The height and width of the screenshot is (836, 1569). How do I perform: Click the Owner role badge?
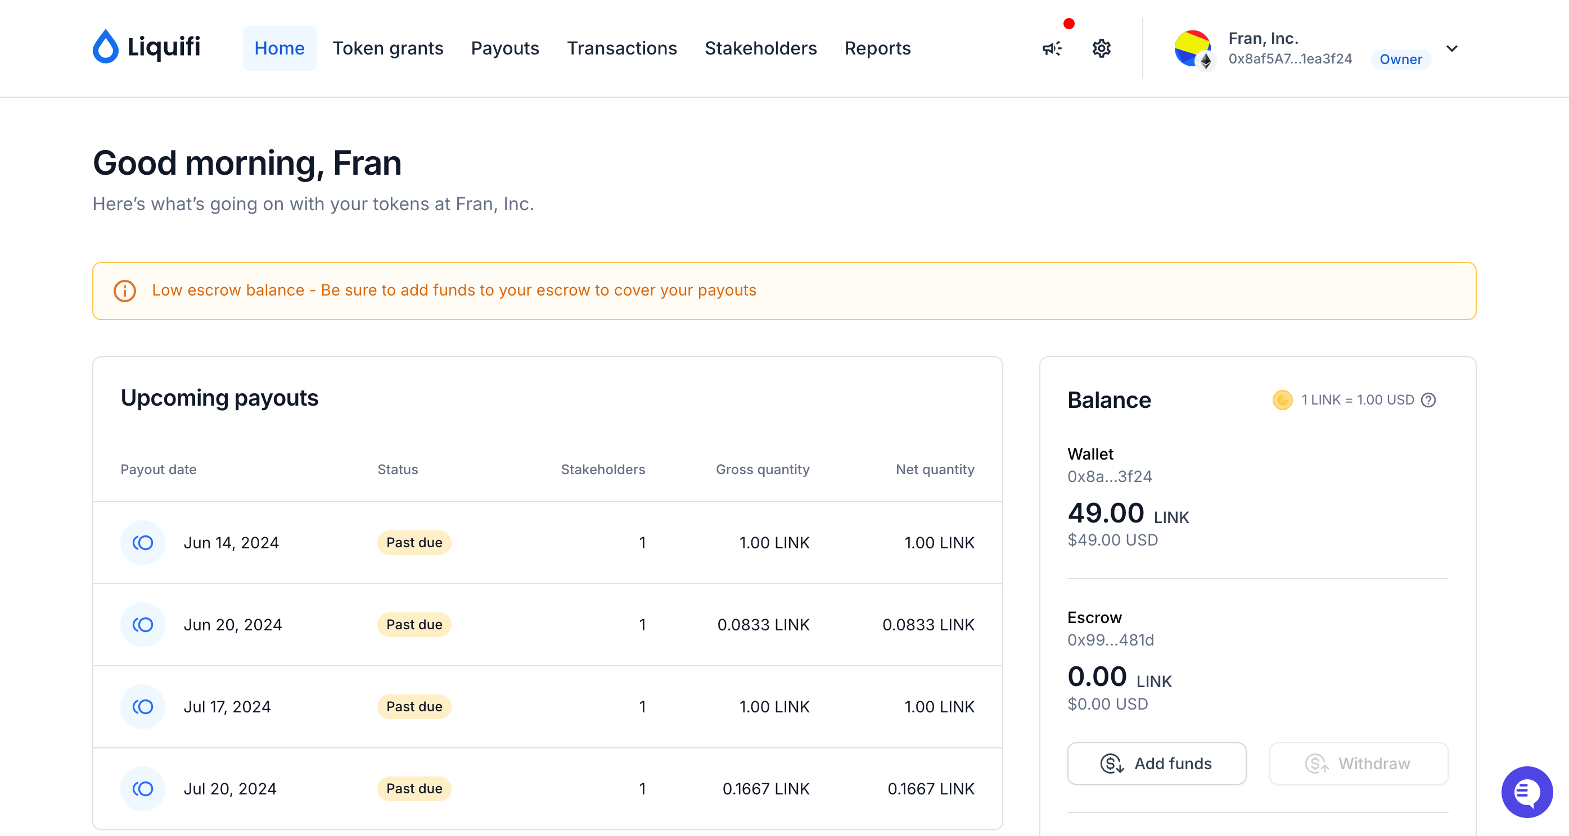click(1400, 59)
